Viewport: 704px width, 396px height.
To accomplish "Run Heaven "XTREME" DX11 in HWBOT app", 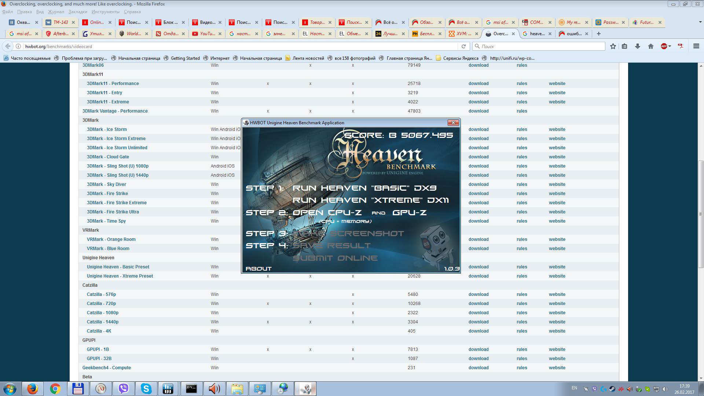I will point(371,200).
